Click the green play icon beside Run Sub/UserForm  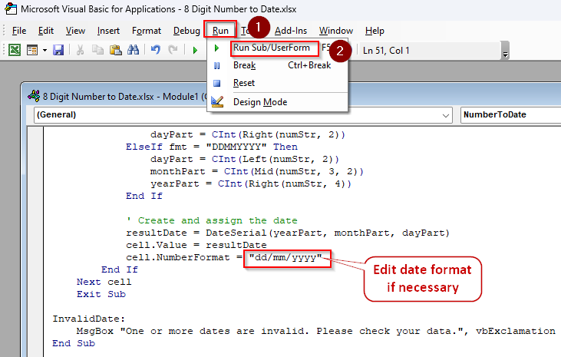click(x=216, y=48)
